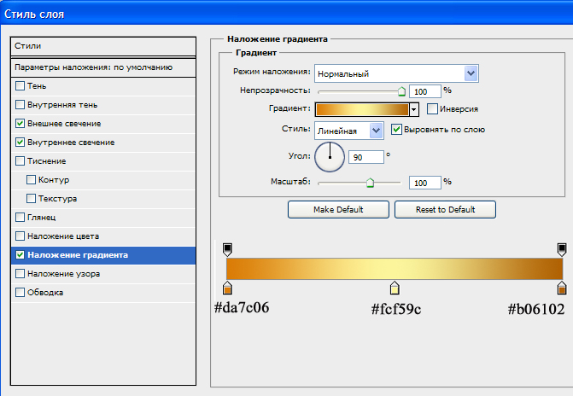Open the Обводка style settings
This screenshot has height=396, width=573.
(45, 293)
